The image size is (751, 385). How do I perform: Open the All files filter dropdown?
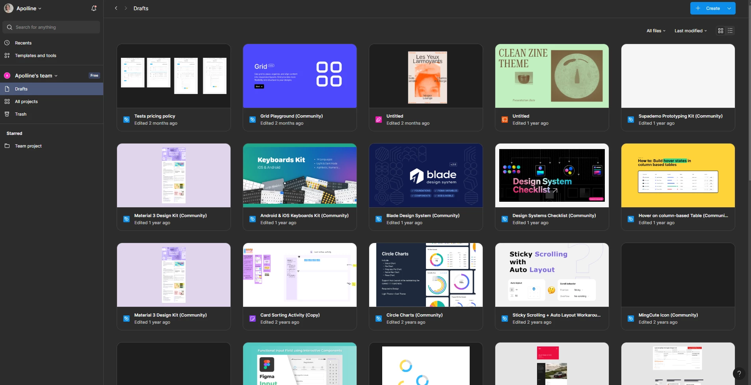pyautogui.click(x=656, y=31)
